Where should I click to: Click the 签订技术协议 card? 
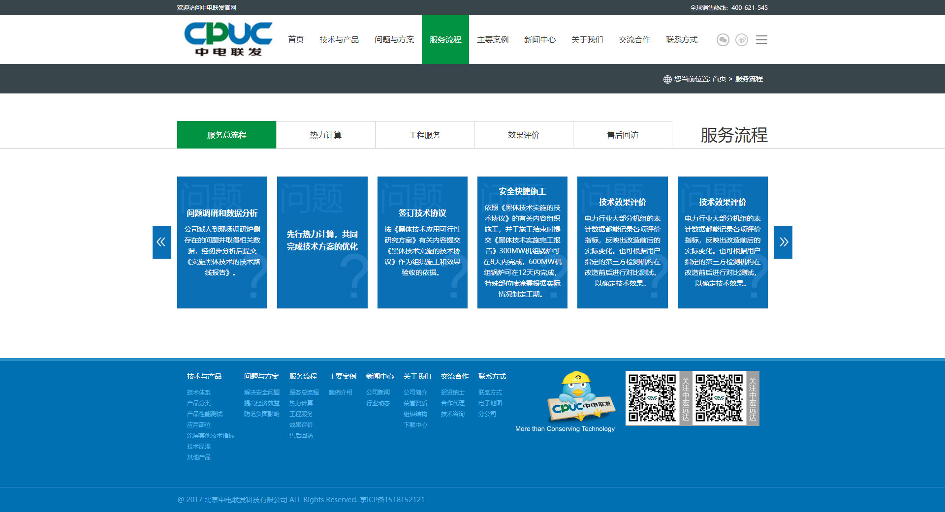(422, 242)
